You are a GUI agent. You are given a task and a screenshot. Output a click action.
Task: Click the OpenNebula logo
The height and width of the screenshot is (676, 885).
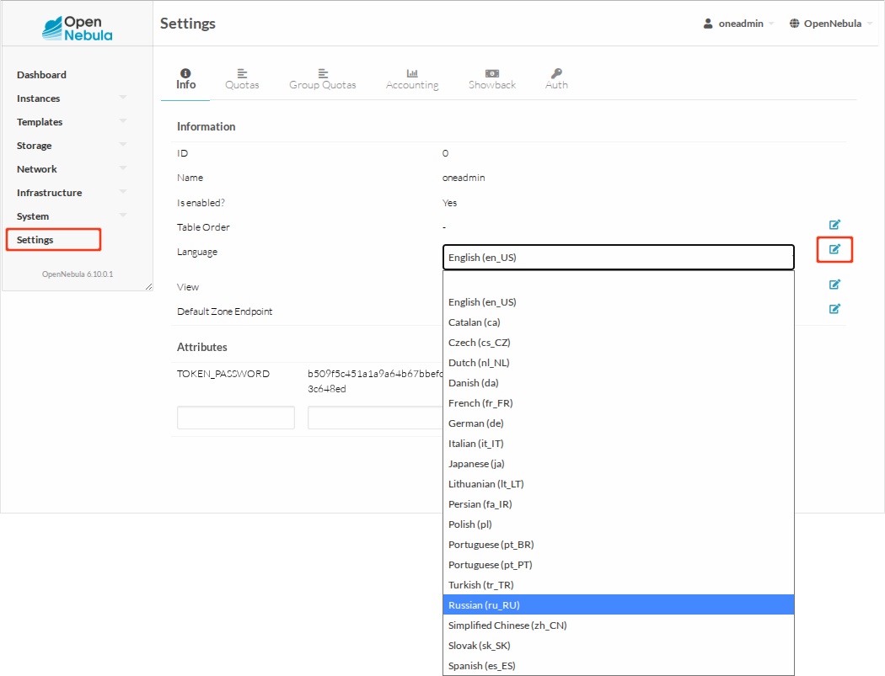point(78,27)
